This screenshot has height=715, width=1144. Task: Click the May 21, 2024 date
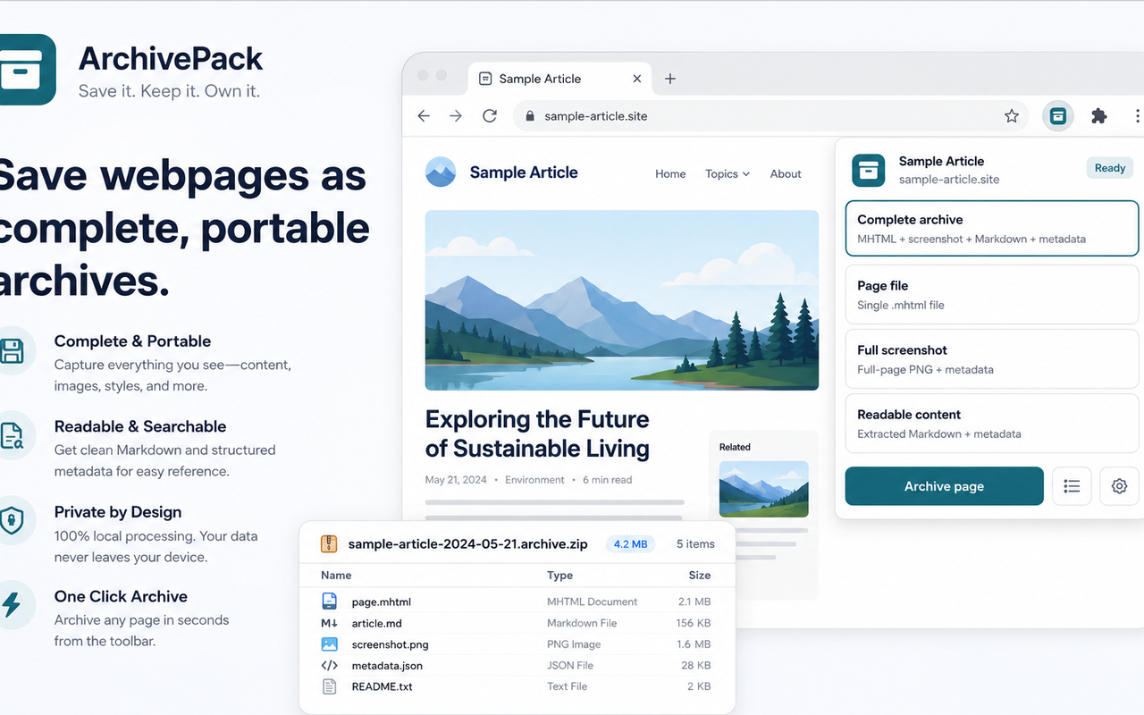click(456, 480)
